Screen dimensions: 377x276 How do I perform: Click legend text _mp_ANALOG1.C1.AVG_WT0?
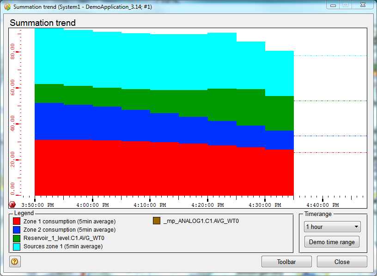coord(201,221)
